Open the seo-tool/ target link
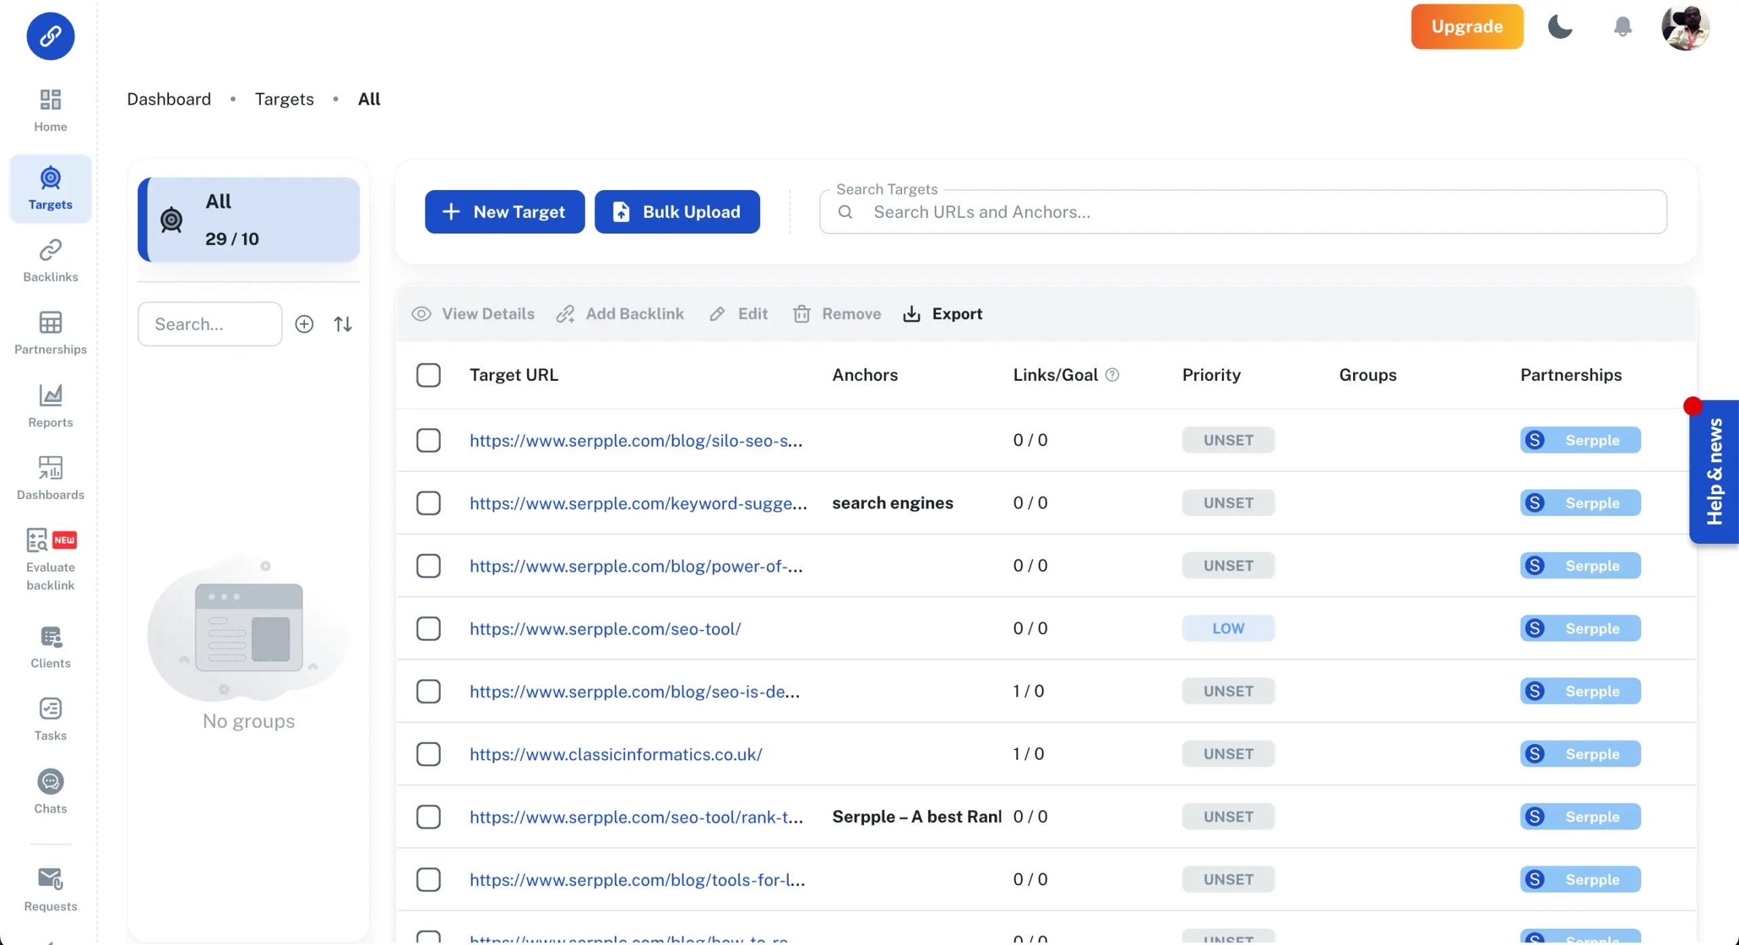The width and height of the screenshot is (1739, 945). tap(605, 629)
